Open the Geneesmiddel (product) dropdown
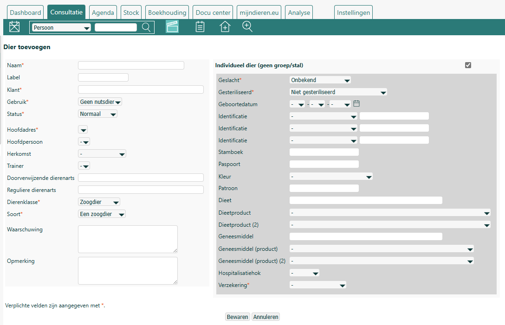The image size is (505, 325). [x=382, y=249]
